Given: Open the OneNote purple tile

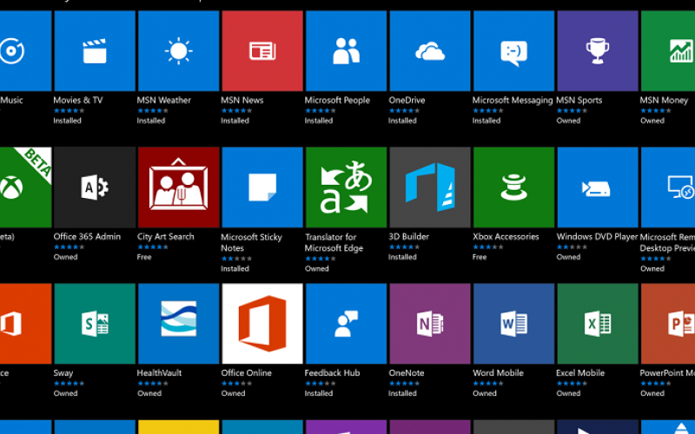Looking at the screenshot, I should [x=430, y=324].
